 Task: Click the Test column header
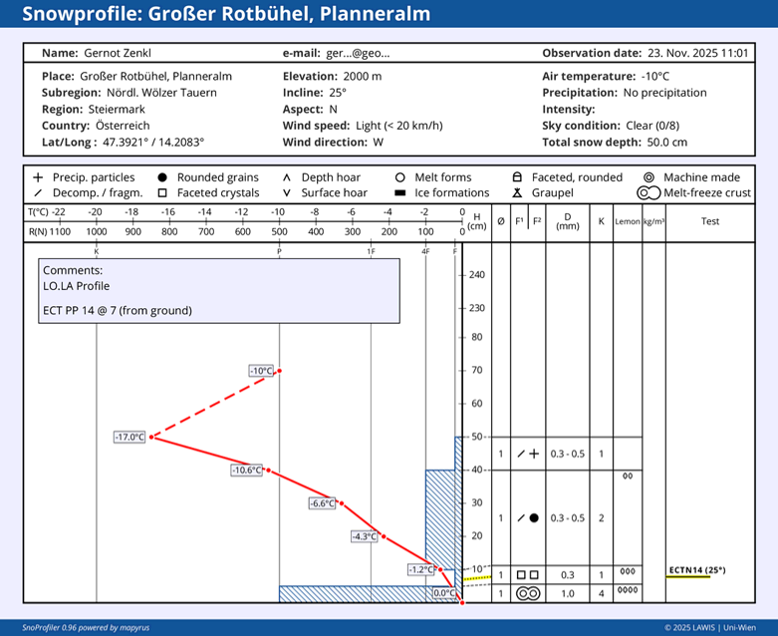[x=709, y=221]
